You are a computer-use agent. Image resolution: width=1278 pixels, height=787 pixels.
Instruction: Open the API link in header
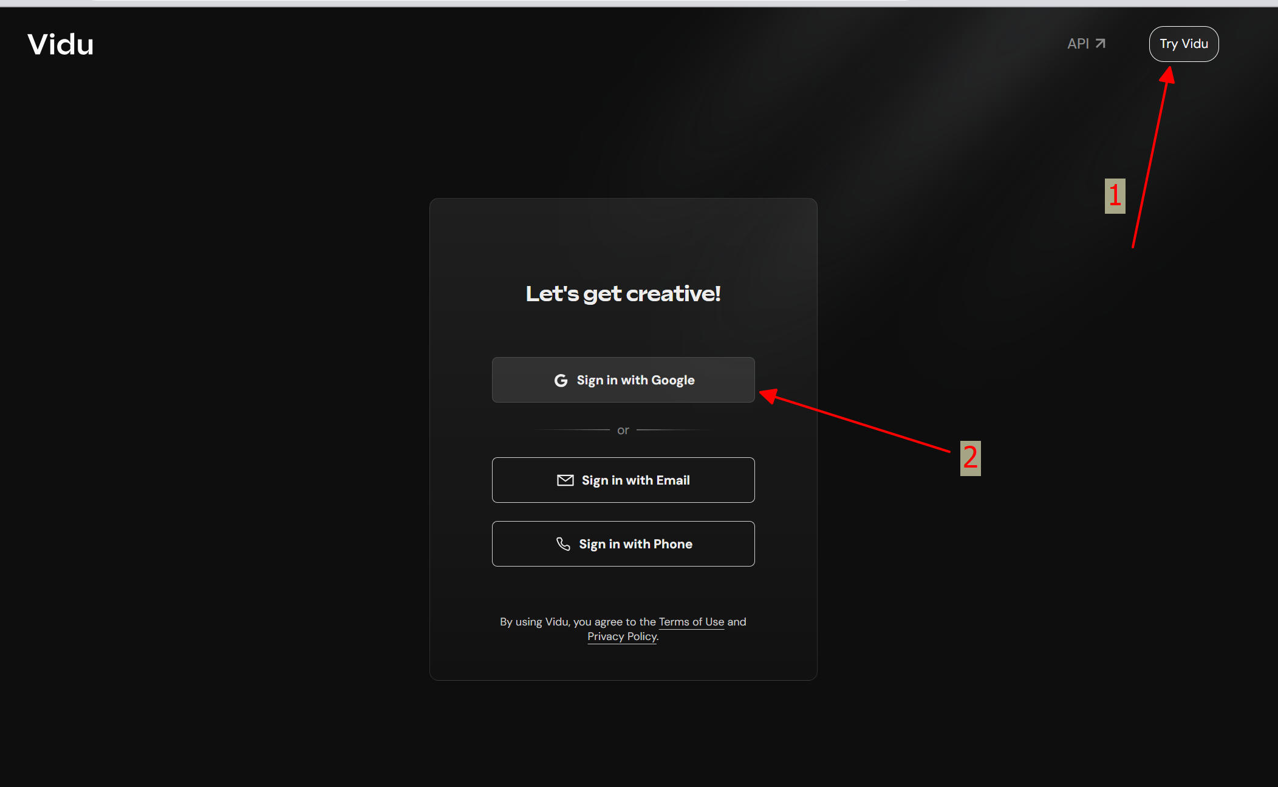(1078, 44)
